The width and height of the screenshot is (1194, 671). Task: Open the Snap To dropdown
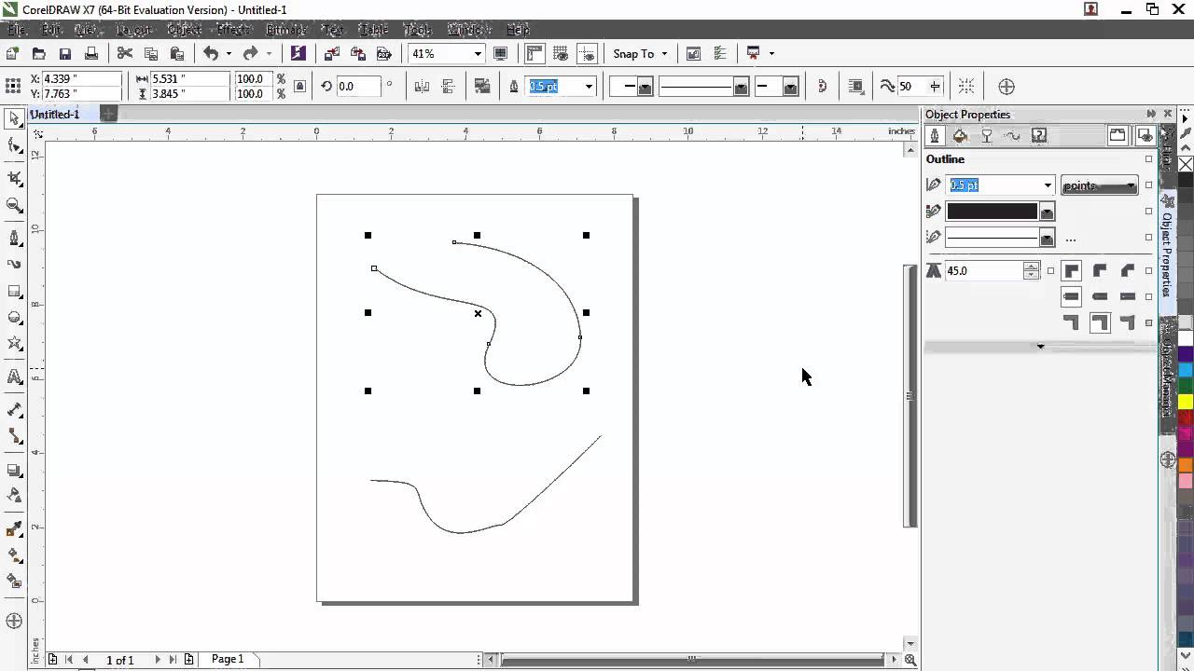640,54
